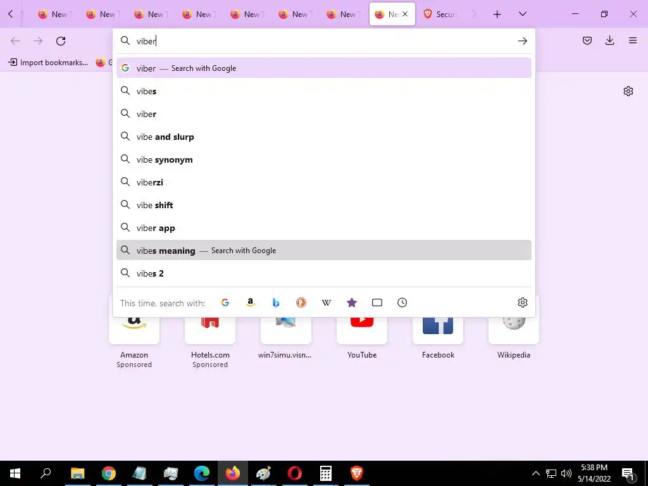This screenshot has height=486, width=648.
Task: Search open tabs using the tab icon
Action: [x=377, y=302]
